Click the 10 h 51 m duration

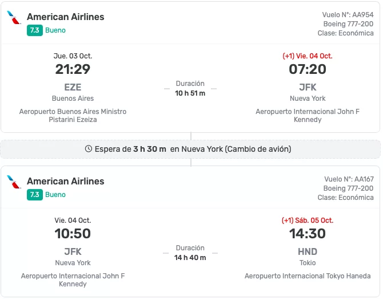pyautogui.click(x=190, y=93)
